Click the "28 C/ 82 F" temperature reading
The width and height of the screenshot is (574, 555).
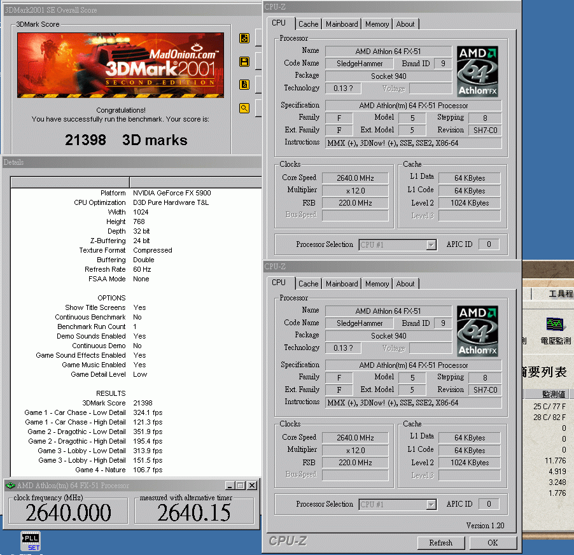point(549,418)
